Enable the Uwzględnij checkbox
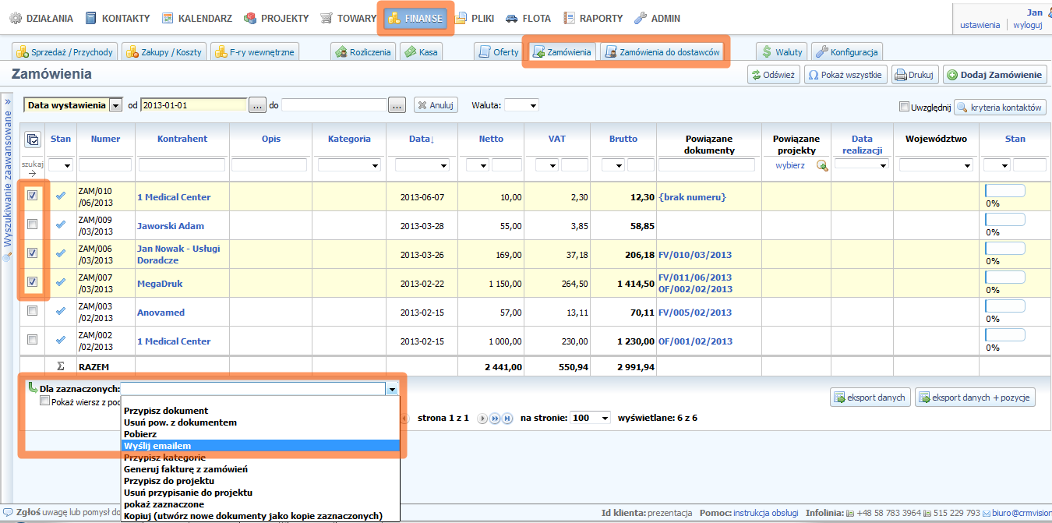 [904, 107]
